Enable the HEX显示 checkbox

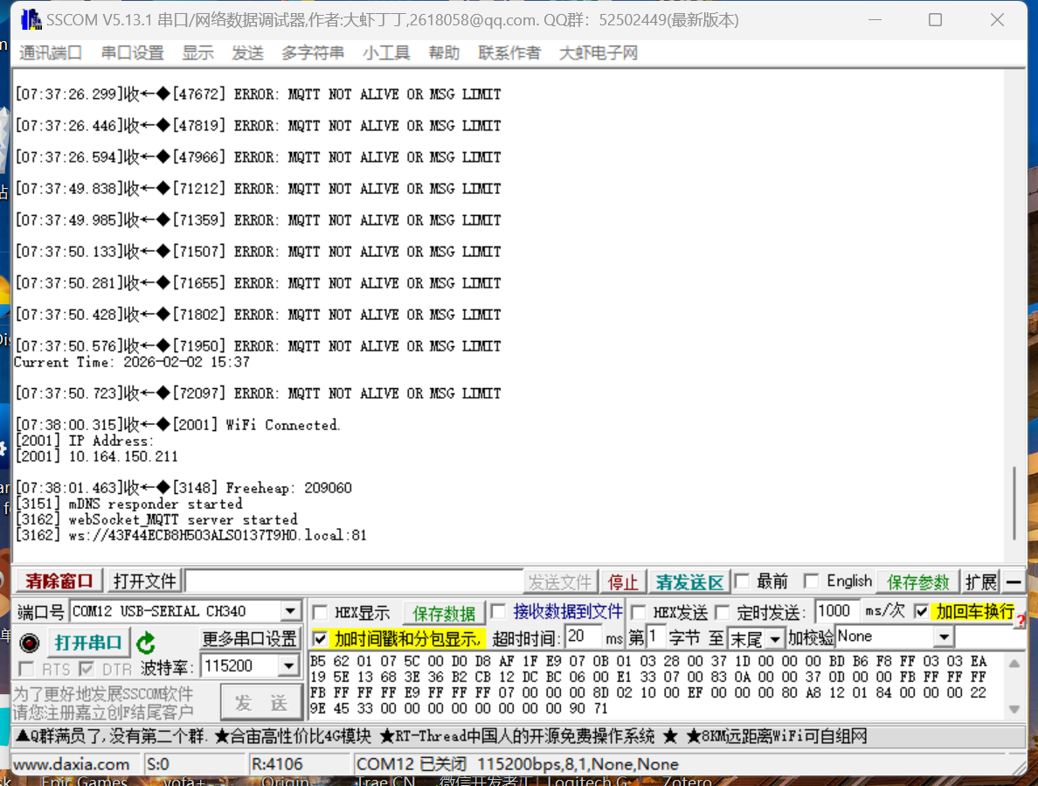coord(321,613)
